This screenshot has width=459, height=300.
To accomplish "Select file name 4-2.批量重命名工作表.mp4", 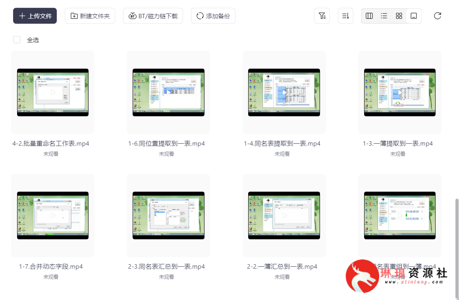I will pos(51,143).
